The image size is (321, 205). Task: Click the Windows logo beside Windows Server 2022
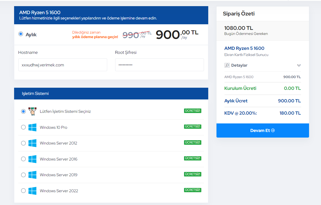point(32,191)
